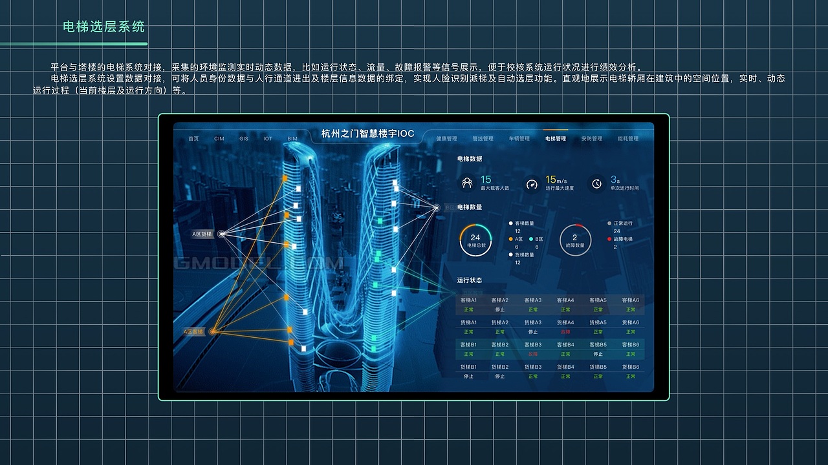Click the 故障数量 2 ring chart

point(575,240)
